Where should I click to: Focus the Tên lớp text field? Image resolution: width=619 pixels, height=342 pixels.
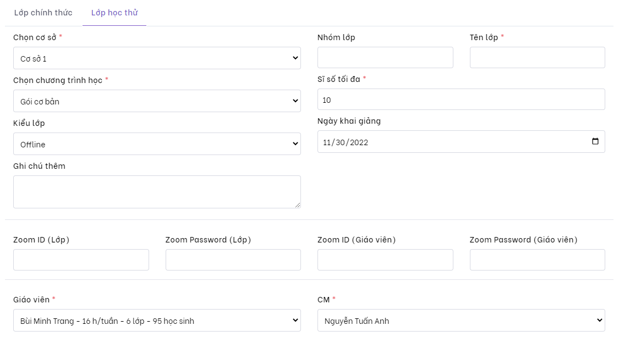point(537,57)
